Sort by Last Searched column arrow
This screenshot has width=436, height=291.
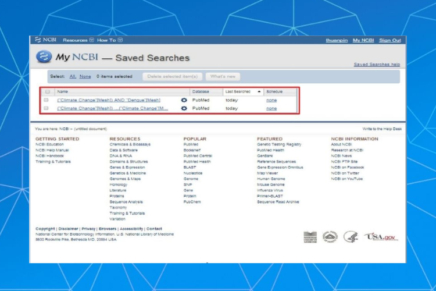click(x=259, y=91)
